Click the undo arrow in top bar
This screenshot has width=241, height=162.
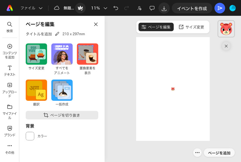click(116, 8)
